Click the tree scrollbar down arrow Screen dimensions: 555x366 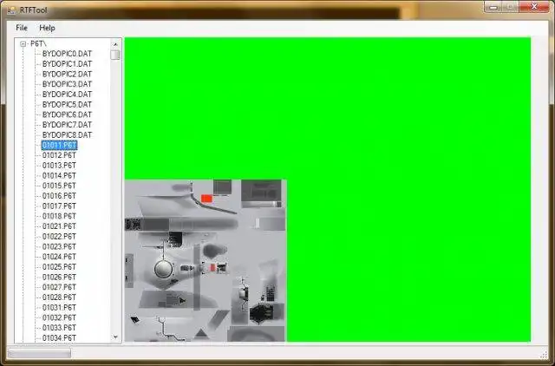click(x=115, y=337)
